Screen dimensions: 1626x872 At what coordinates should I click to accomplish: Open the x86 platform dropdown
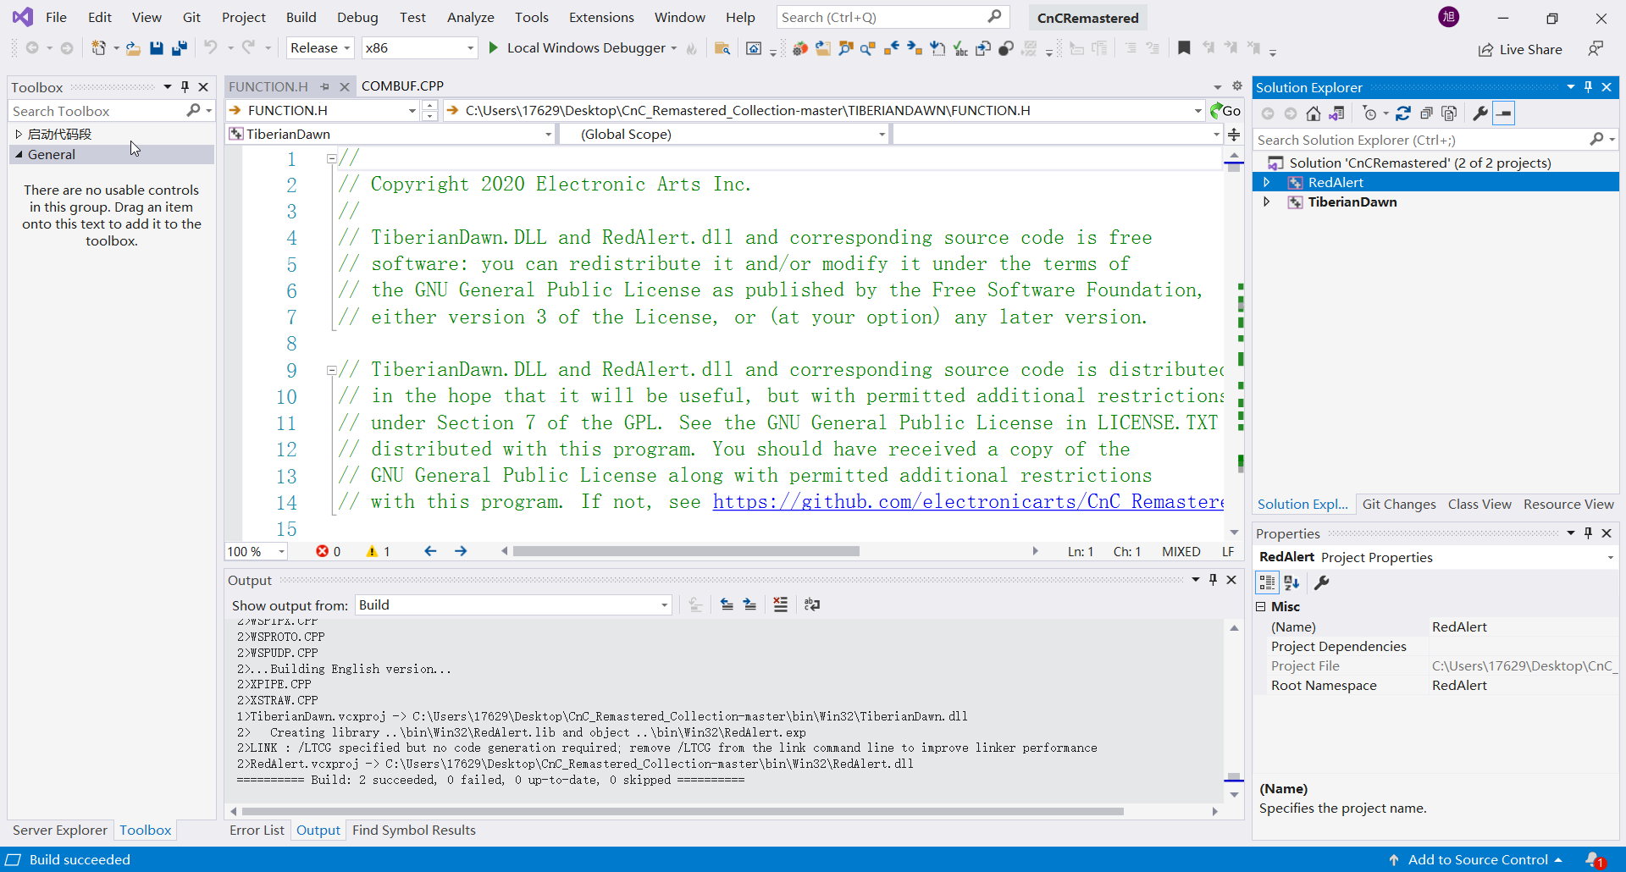click(420, 48)
